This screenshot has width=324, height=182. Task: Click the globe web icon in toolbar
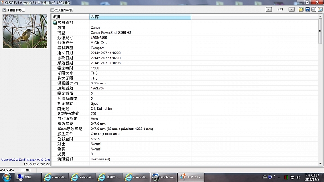click(320, 9)
